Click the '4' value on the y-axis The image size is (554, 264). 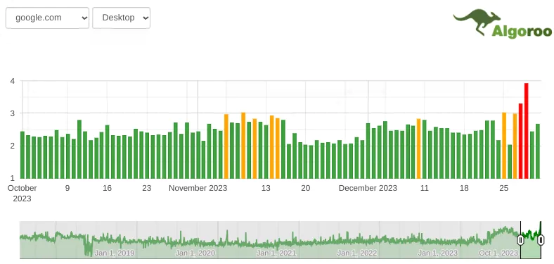click(13, 81)
